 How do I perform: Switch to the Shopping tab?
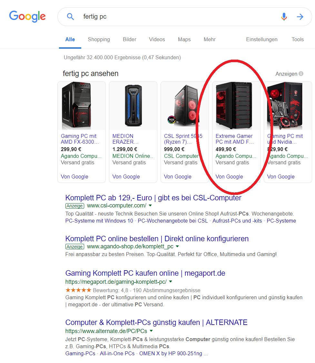click(99, 40)
